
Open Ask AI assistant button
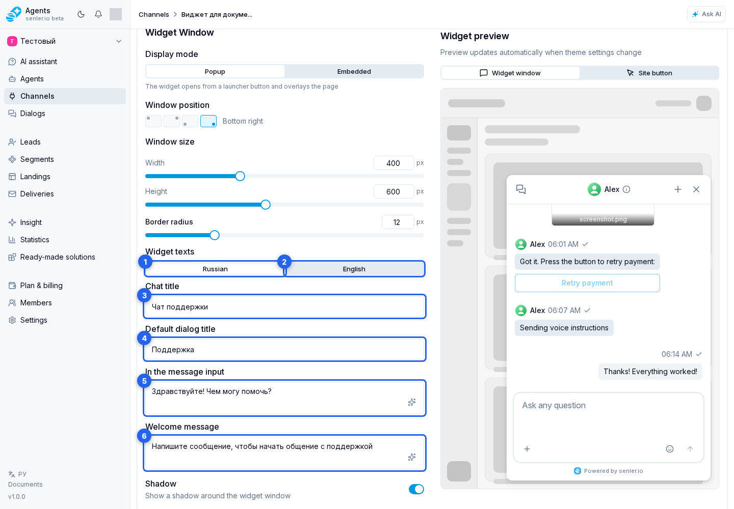click(706, 14)
